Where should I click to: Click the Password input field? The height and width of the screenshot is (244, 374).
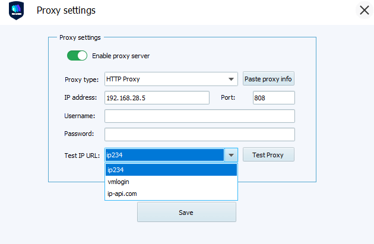tap(199, 134)
